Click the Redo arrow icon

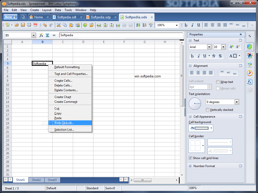click(x=51, y=25)
